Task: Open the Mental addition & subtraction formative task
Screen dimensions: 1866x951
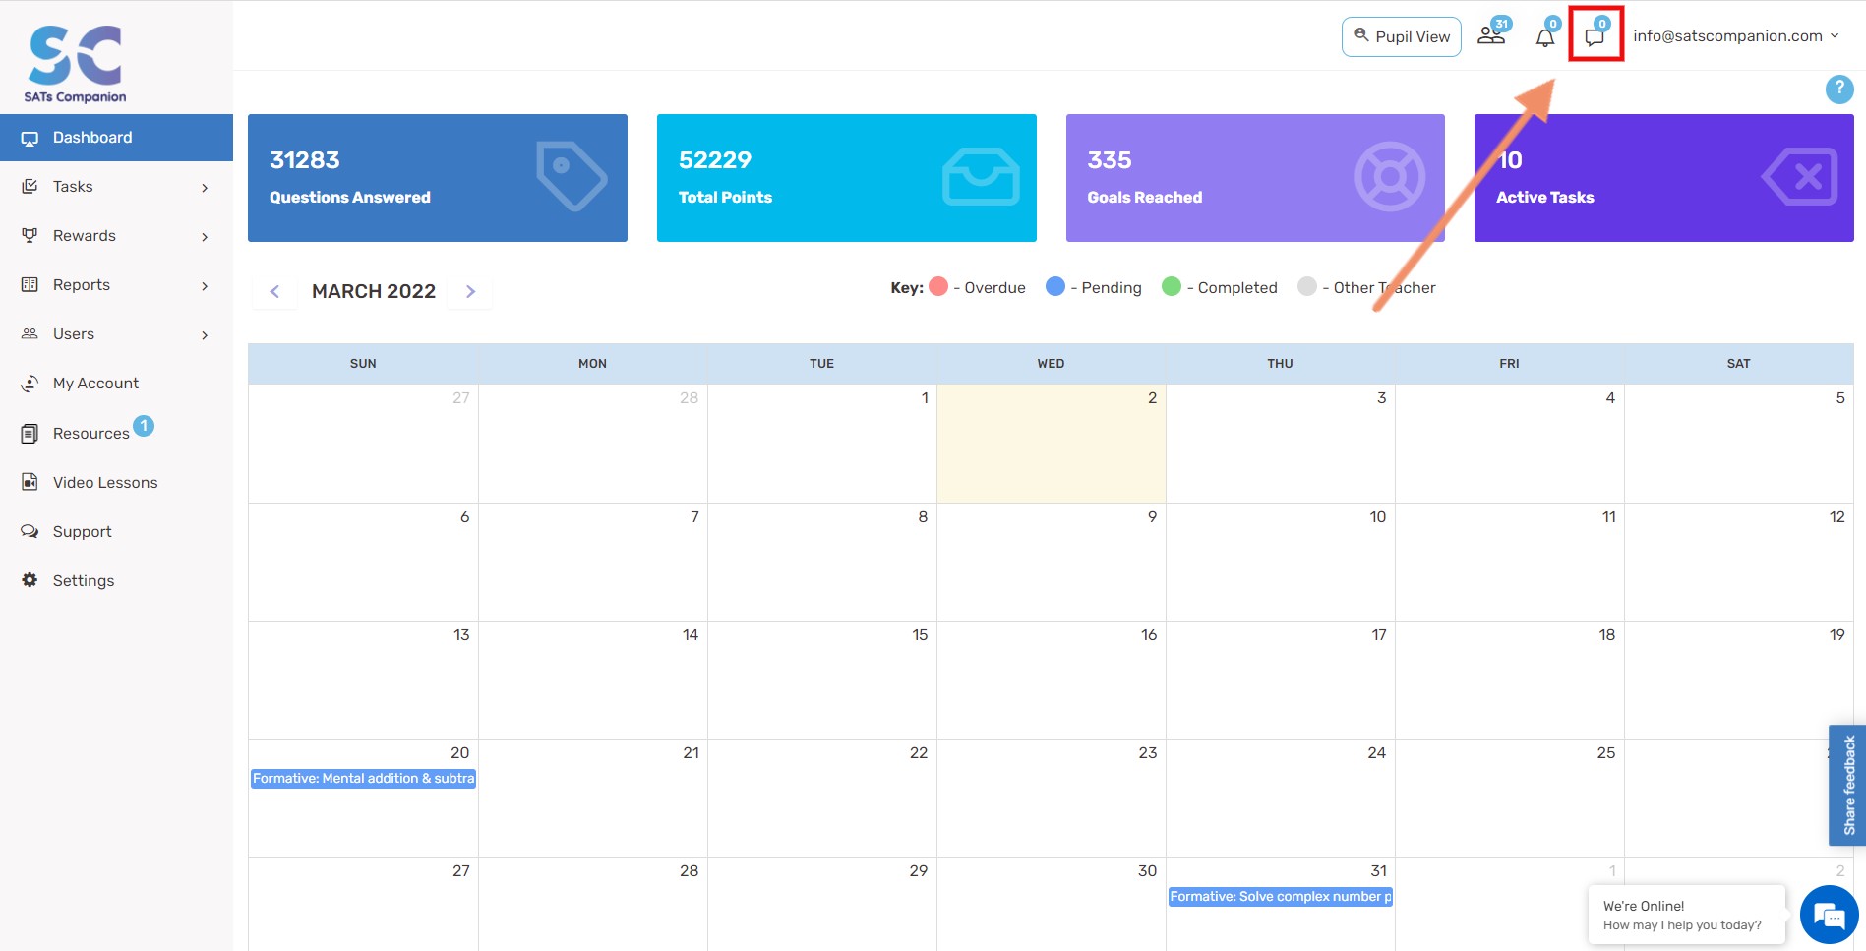Action: [363, 778]
